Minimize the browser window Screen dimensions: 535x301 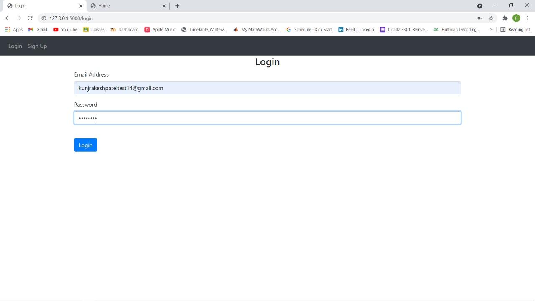pos(495,5)
